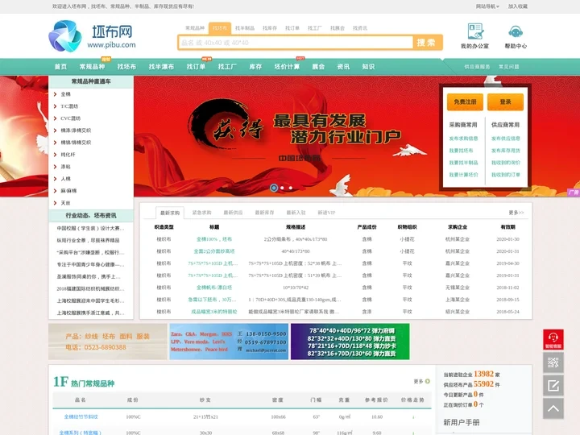Click the back-to-top arrow icon
Viewport: 580px width, 435px height.
click(553, 408)
